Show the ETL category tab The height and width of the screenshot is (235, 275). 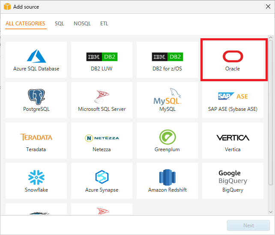(x=104, y=24)
